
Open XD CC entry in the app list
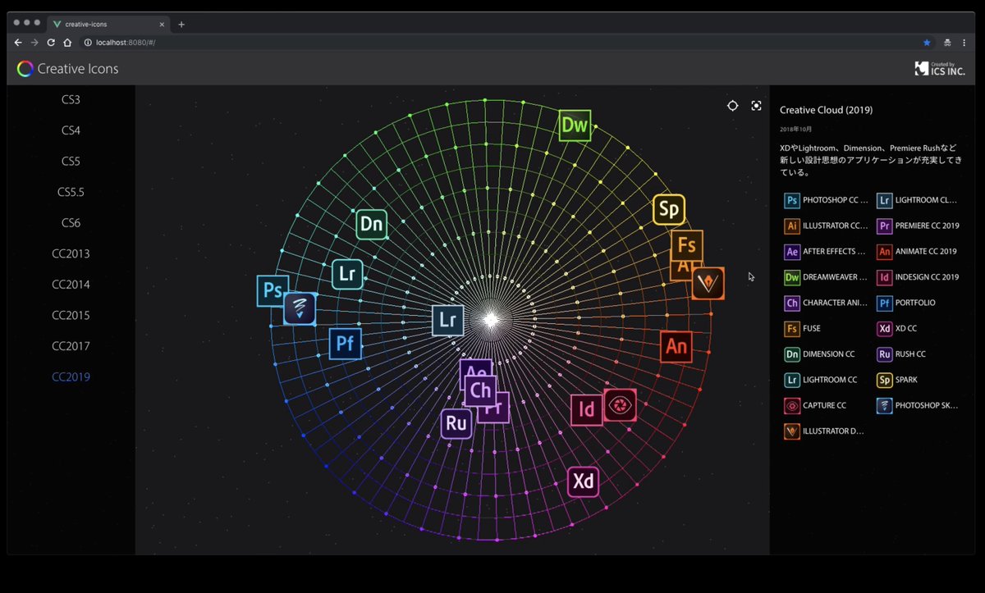(897, 328)
